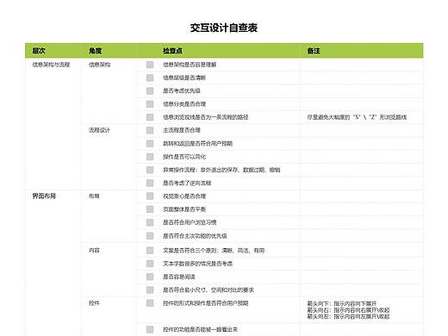Click the note line 箭头向下：指示内容向下展开
Image resolution: width=448 pixels, height=336 pixels.
[342, 303]
